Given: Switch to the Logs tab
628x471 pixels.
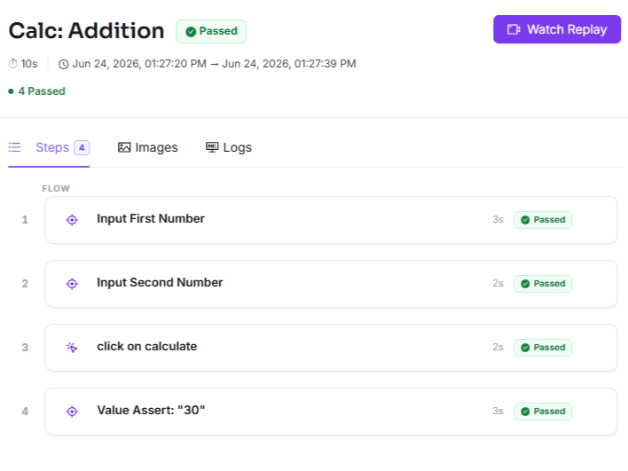Looking at the screenshot, I should [x=228, y=147].
